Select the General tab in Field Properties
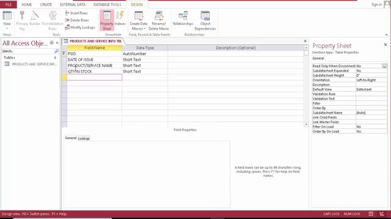391x219 pixels. 71,138
